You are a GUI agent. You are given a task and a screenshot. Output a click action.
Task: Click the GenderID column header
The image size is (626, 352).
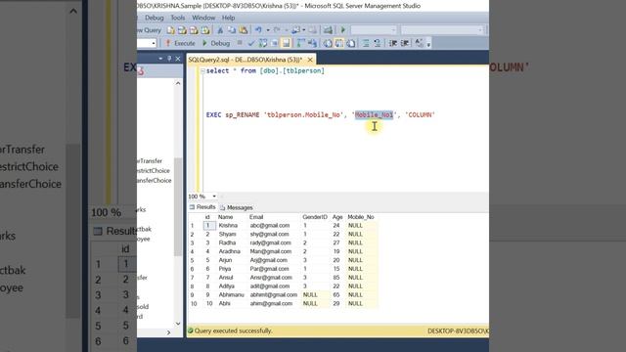315,217
